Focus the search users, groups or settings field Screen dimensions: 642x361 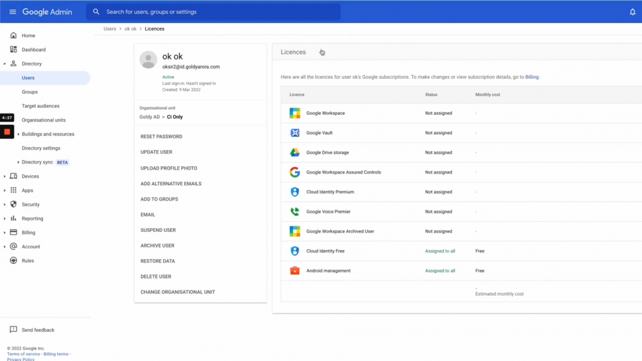click(x=213, y=12)
